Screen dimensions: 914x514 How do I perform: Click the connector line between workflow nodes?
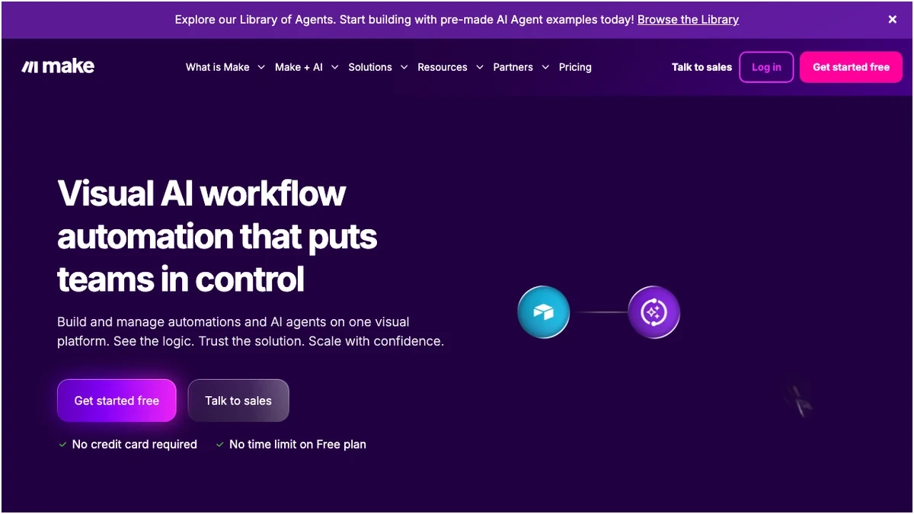(600, 311)
